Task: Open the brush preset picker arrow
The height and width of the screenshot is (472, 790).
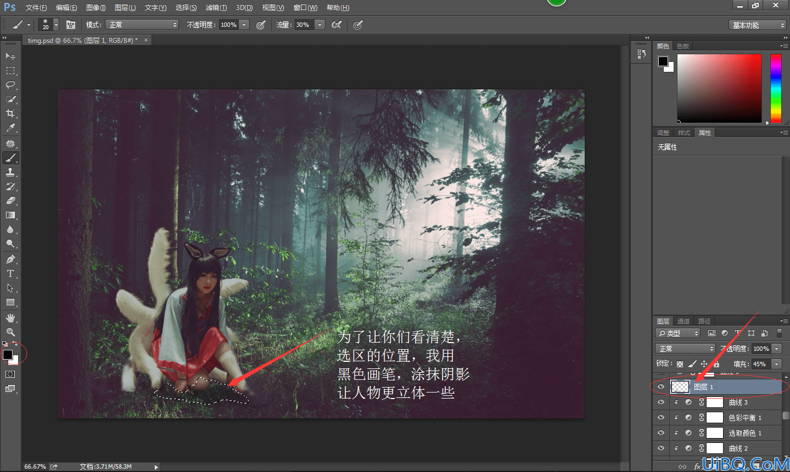Action: (x=56, y=25)
